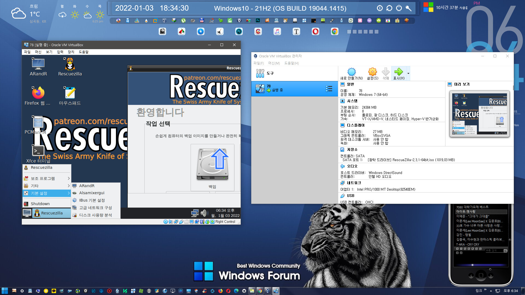Click the network icon in VM tray
The image size is (525, 295).
coord(195,213)
